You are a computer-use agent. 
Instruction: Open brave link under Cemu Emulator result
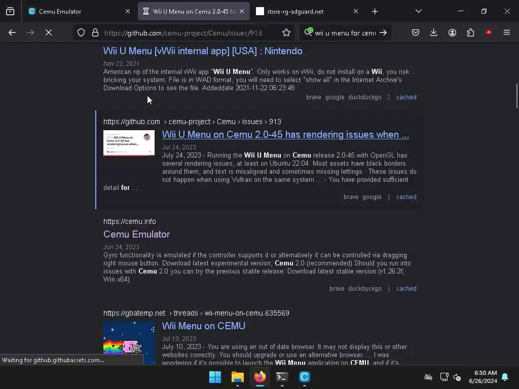click(337, 288)
